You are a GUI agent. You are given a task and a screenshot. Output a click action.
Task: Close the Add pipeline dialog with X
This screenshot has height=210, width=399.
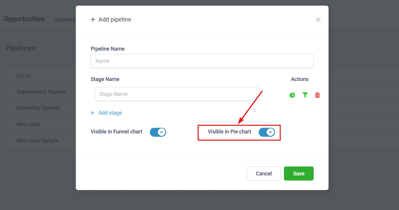[x=318, y=20]
